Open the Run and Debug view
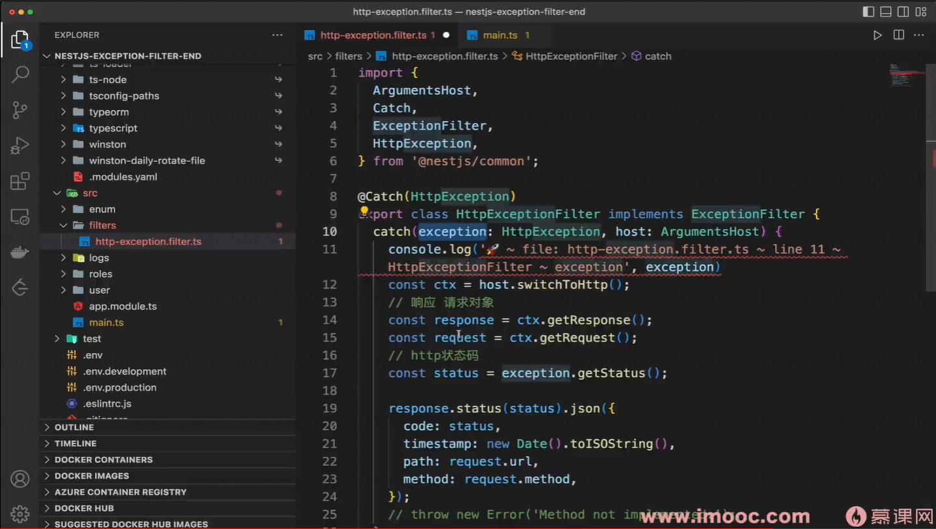The image size is (936, 529). pos(20,145)
